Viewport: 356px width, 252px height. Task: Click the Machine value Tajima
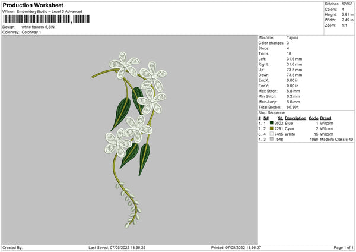point(293,37)
